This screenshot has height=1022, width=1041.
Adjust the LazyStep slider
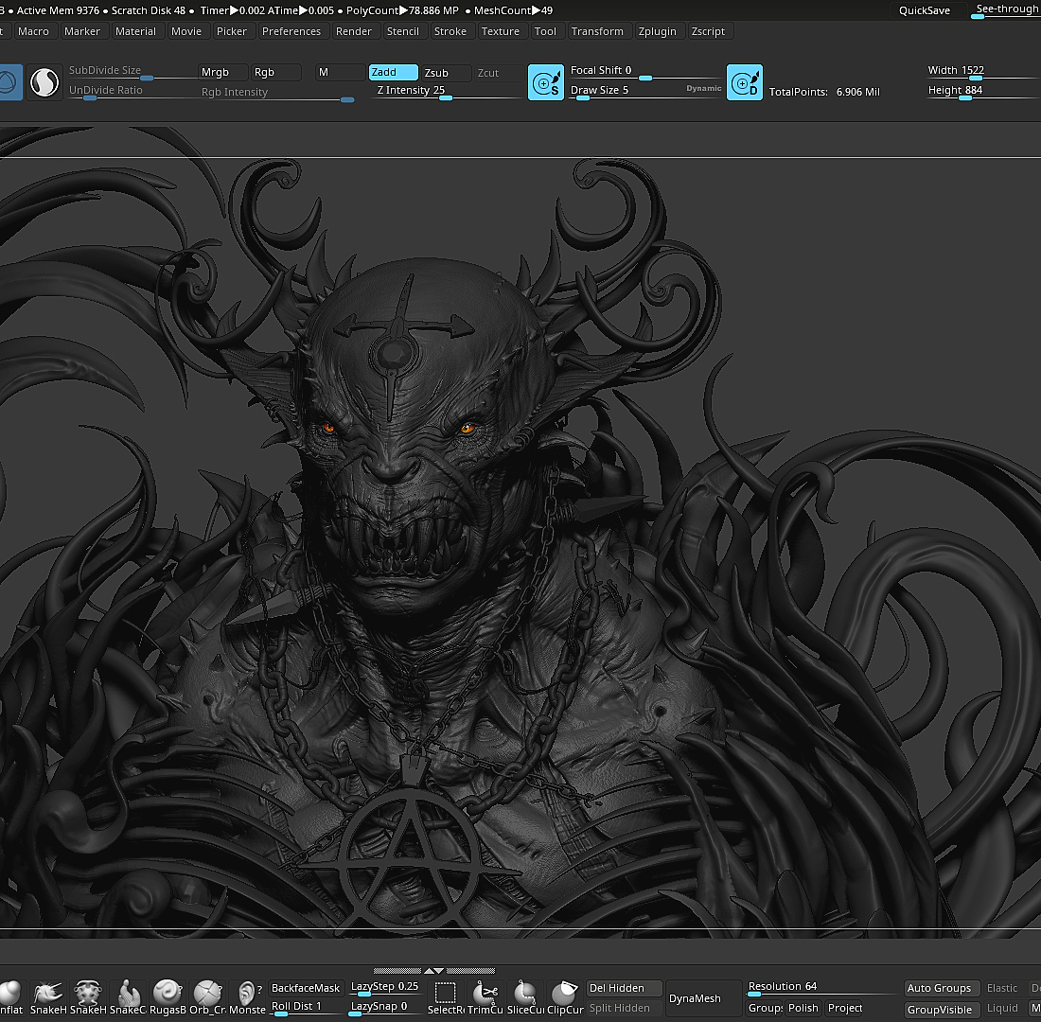(384, 988)
